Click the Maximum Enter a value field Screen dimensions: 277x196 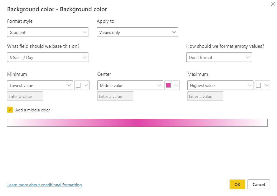coord(205,96)
